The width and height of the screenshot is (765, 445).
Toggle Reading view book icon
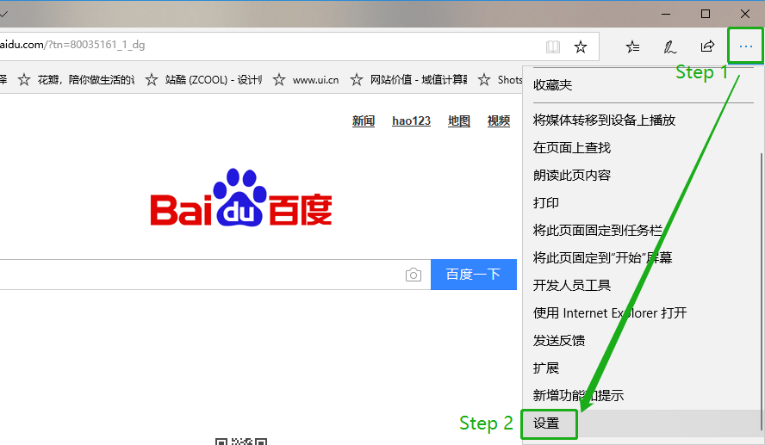pyautogui.click(x=553, y=46)
